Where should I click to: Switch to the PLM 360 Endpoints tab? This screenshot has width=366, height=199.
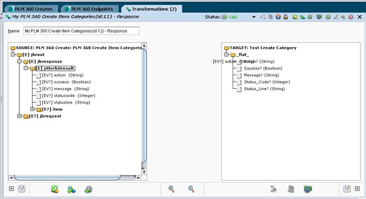(90, 9)
